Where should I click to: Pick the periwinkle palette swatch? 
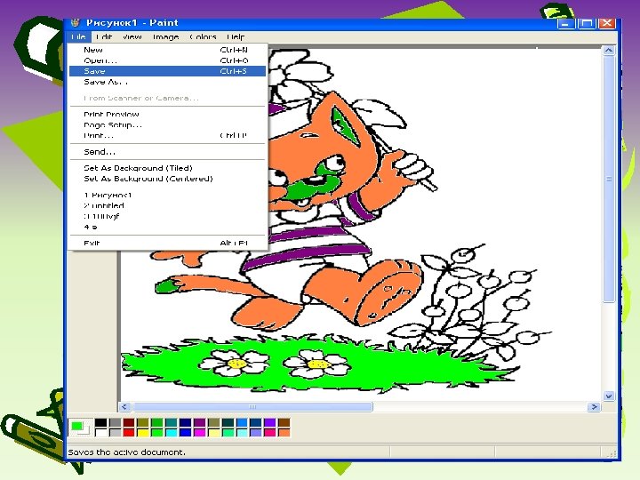(256, 432)
